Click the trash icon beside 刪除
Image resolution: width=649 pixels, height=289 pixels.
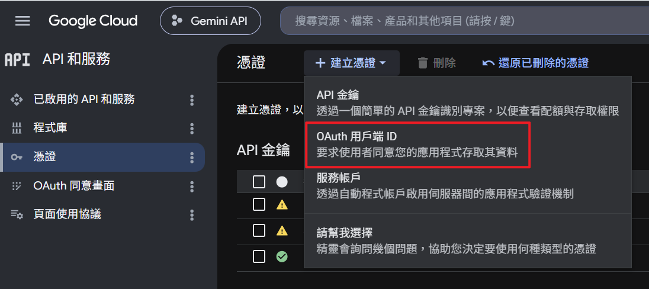[x=423, y=63]
